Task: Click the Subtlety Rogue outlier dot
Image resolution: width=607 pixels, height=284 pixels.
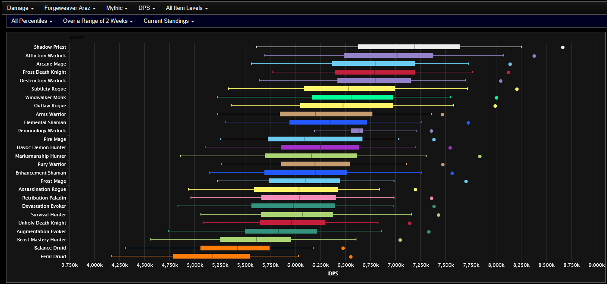Action: coord(517,89)
